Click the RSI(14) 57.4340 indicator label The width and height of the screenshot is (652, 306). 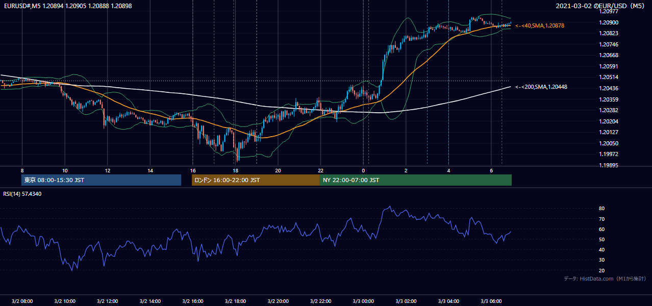(x=22, y=194)
